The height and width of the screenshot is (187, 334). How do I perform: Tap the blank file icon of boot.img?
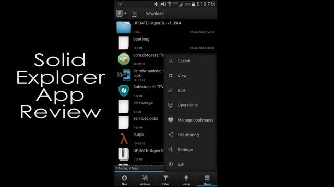[x=124, y=43]
